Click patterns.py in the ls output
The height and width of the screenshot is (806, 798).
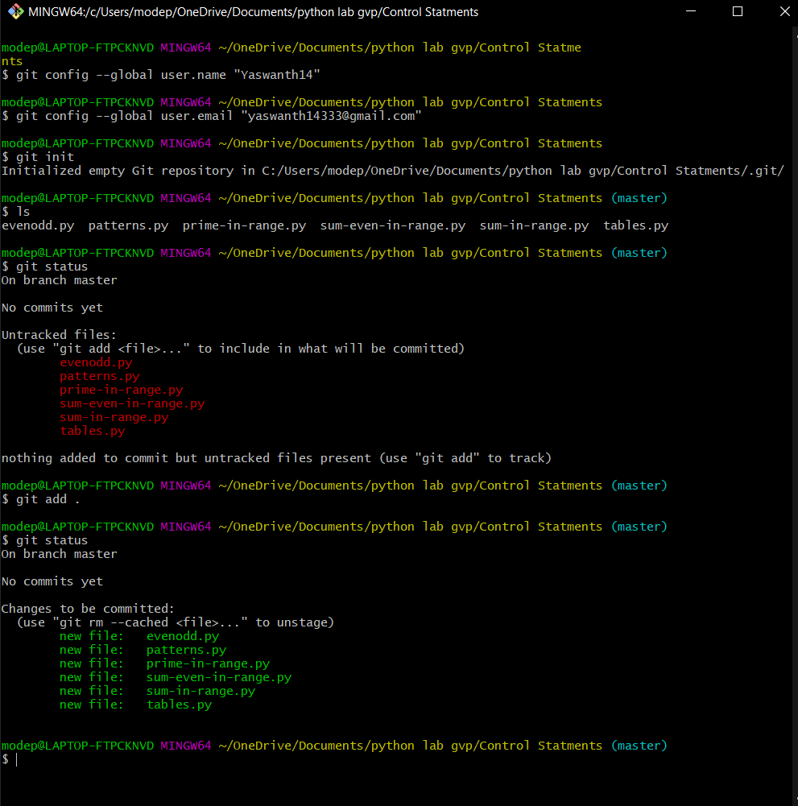click(129, 225)
